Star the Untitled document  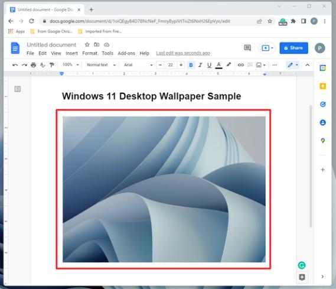pyautogui.click(x=87, y=44)
